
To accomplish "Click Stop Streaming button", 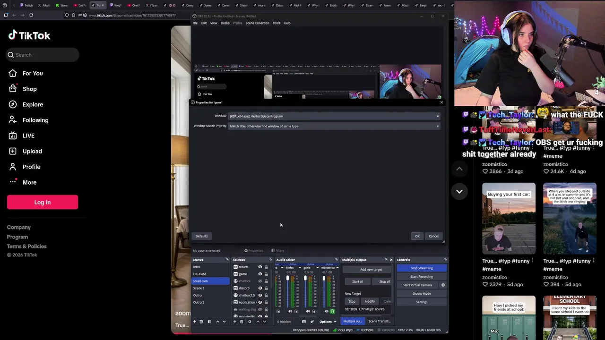I will (422, 268).
